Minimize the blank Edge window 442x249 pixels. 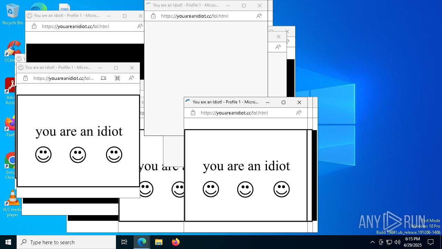(228, 6)
